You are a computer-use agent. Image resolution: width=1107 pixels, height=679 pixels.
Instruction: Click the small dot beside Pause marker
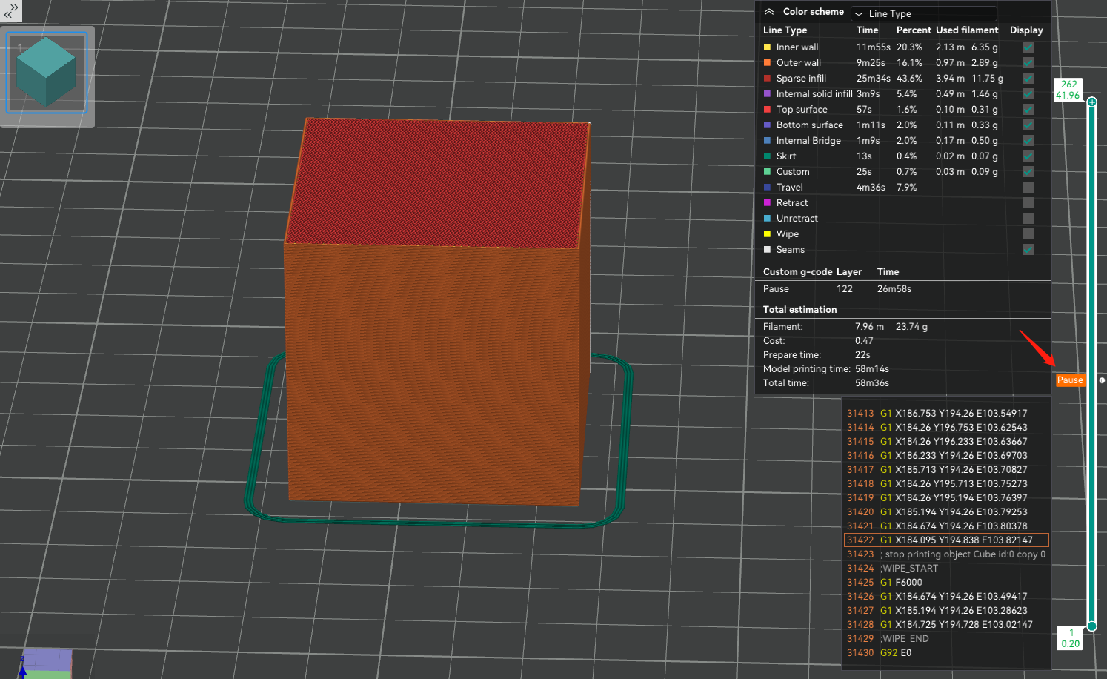[1102, 380]
